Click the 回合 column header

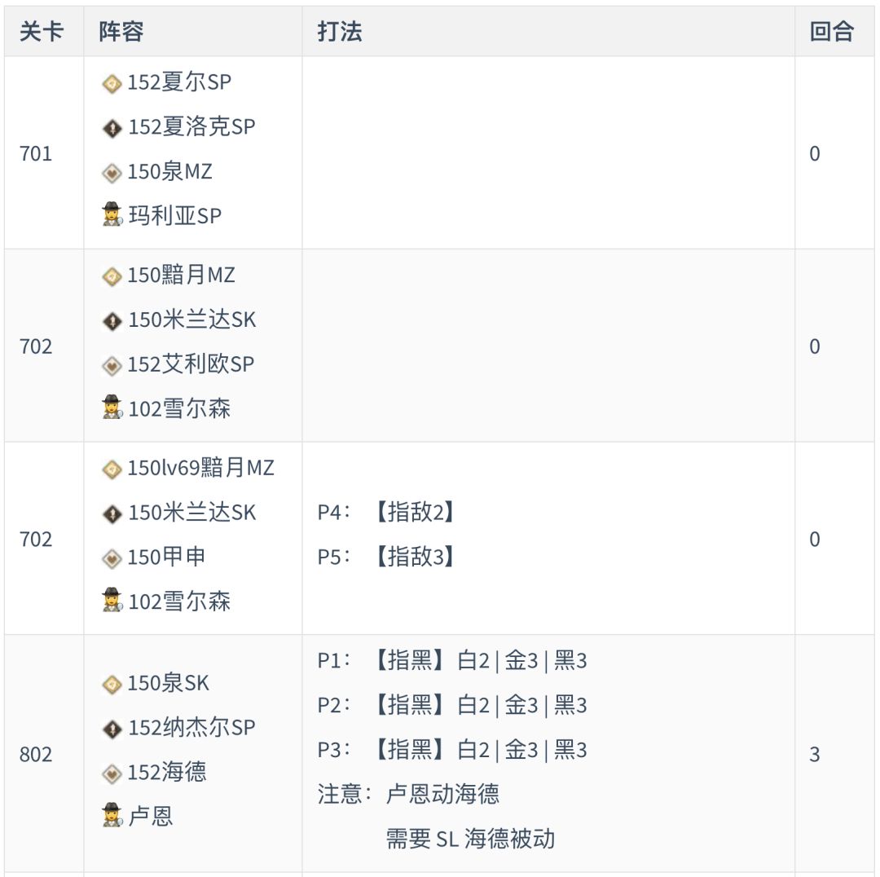831,32
